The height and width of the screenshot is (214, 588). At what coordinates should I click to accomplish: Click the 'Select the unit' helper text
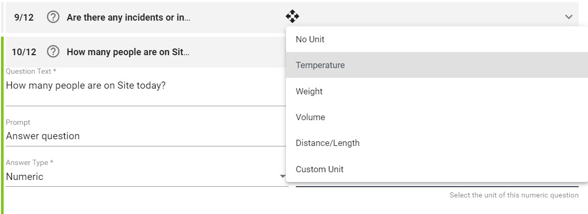click(x=514, y=195)
